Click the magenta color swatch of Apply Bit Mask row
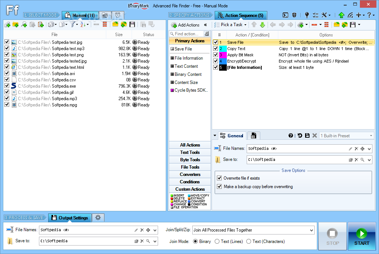The height and width of the screenshot is (254, 379). click(223, 55)
